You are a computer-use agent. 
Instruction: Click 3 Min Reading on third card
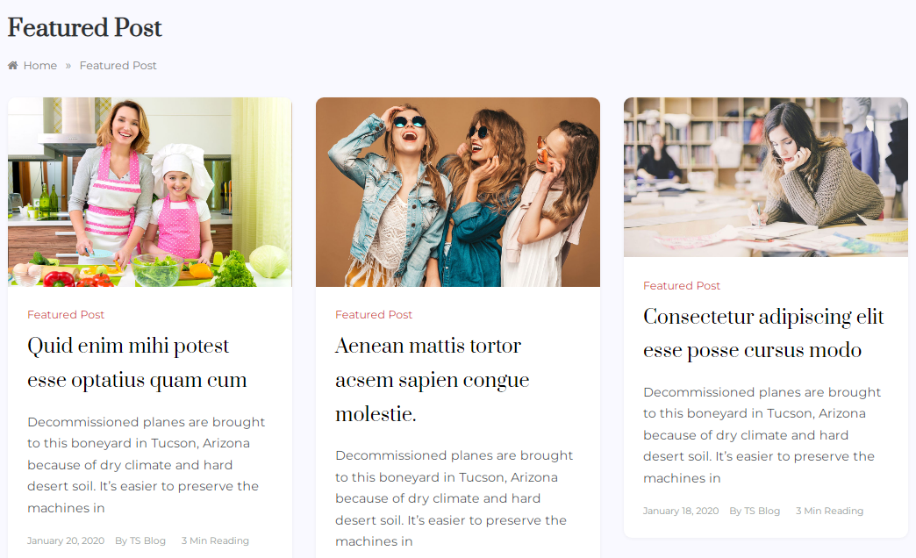point(829,511)
